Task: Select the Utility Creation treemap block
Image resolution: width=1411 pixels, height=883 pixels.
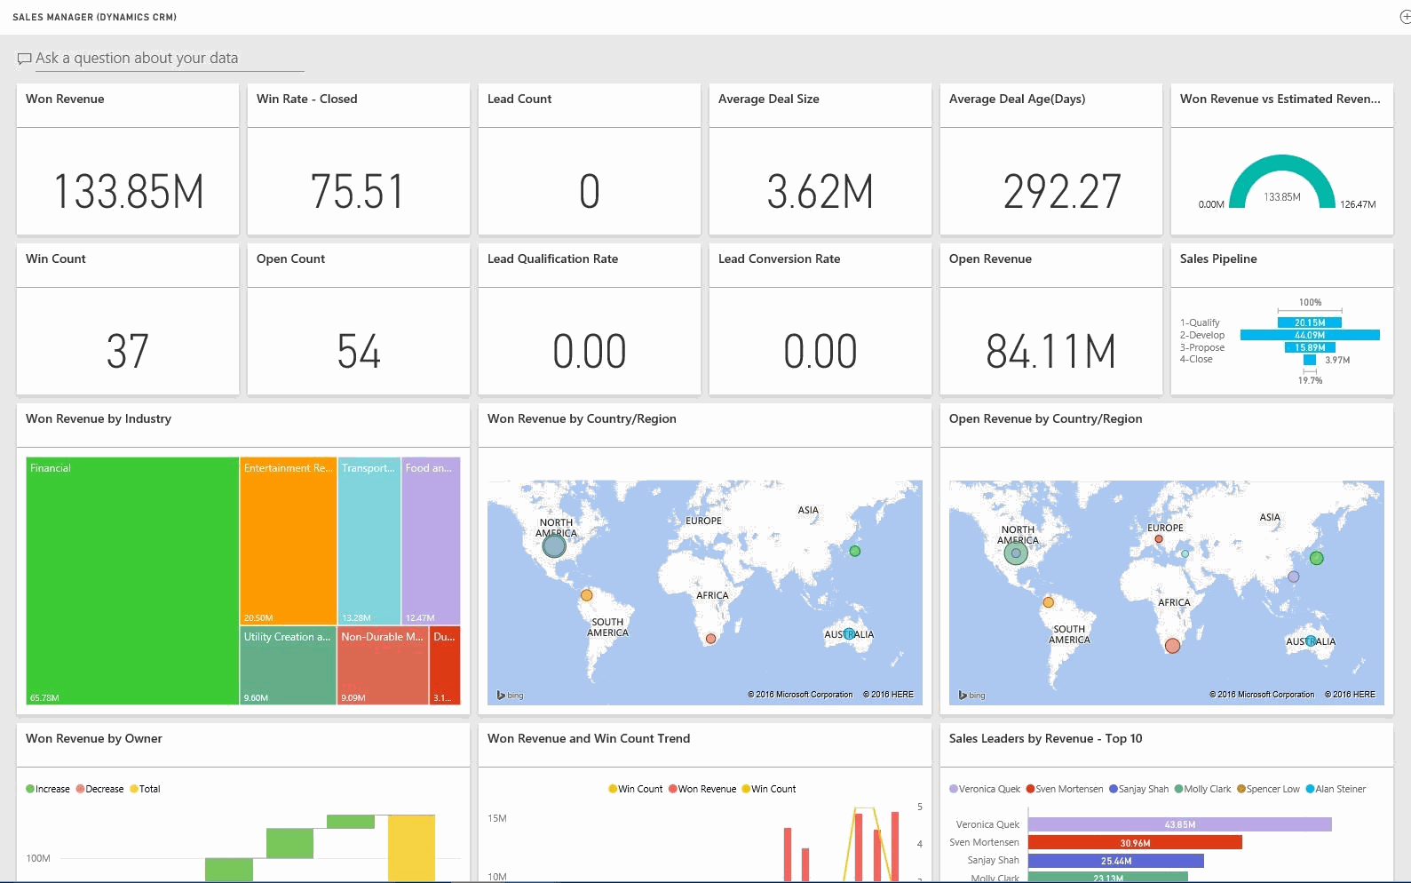Action: point(289,665)
